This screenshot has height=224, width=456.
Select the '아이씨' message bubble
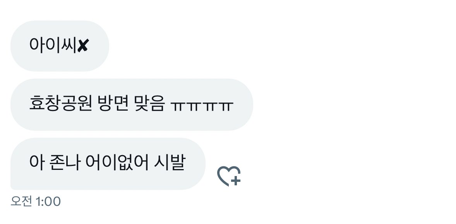[60, 46]
